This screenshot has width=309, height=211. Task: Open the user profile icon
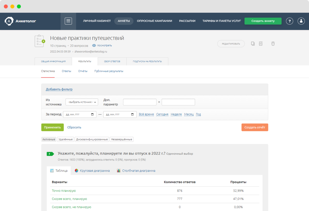click(301, 21)
